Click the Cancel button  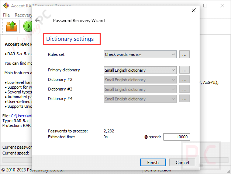182,162
